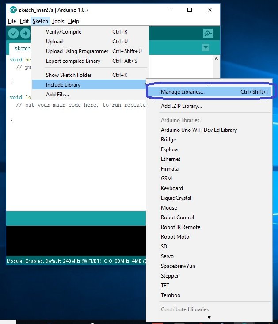Include Arduino Uno WiFi Dev Ed Library

[209, 130]
